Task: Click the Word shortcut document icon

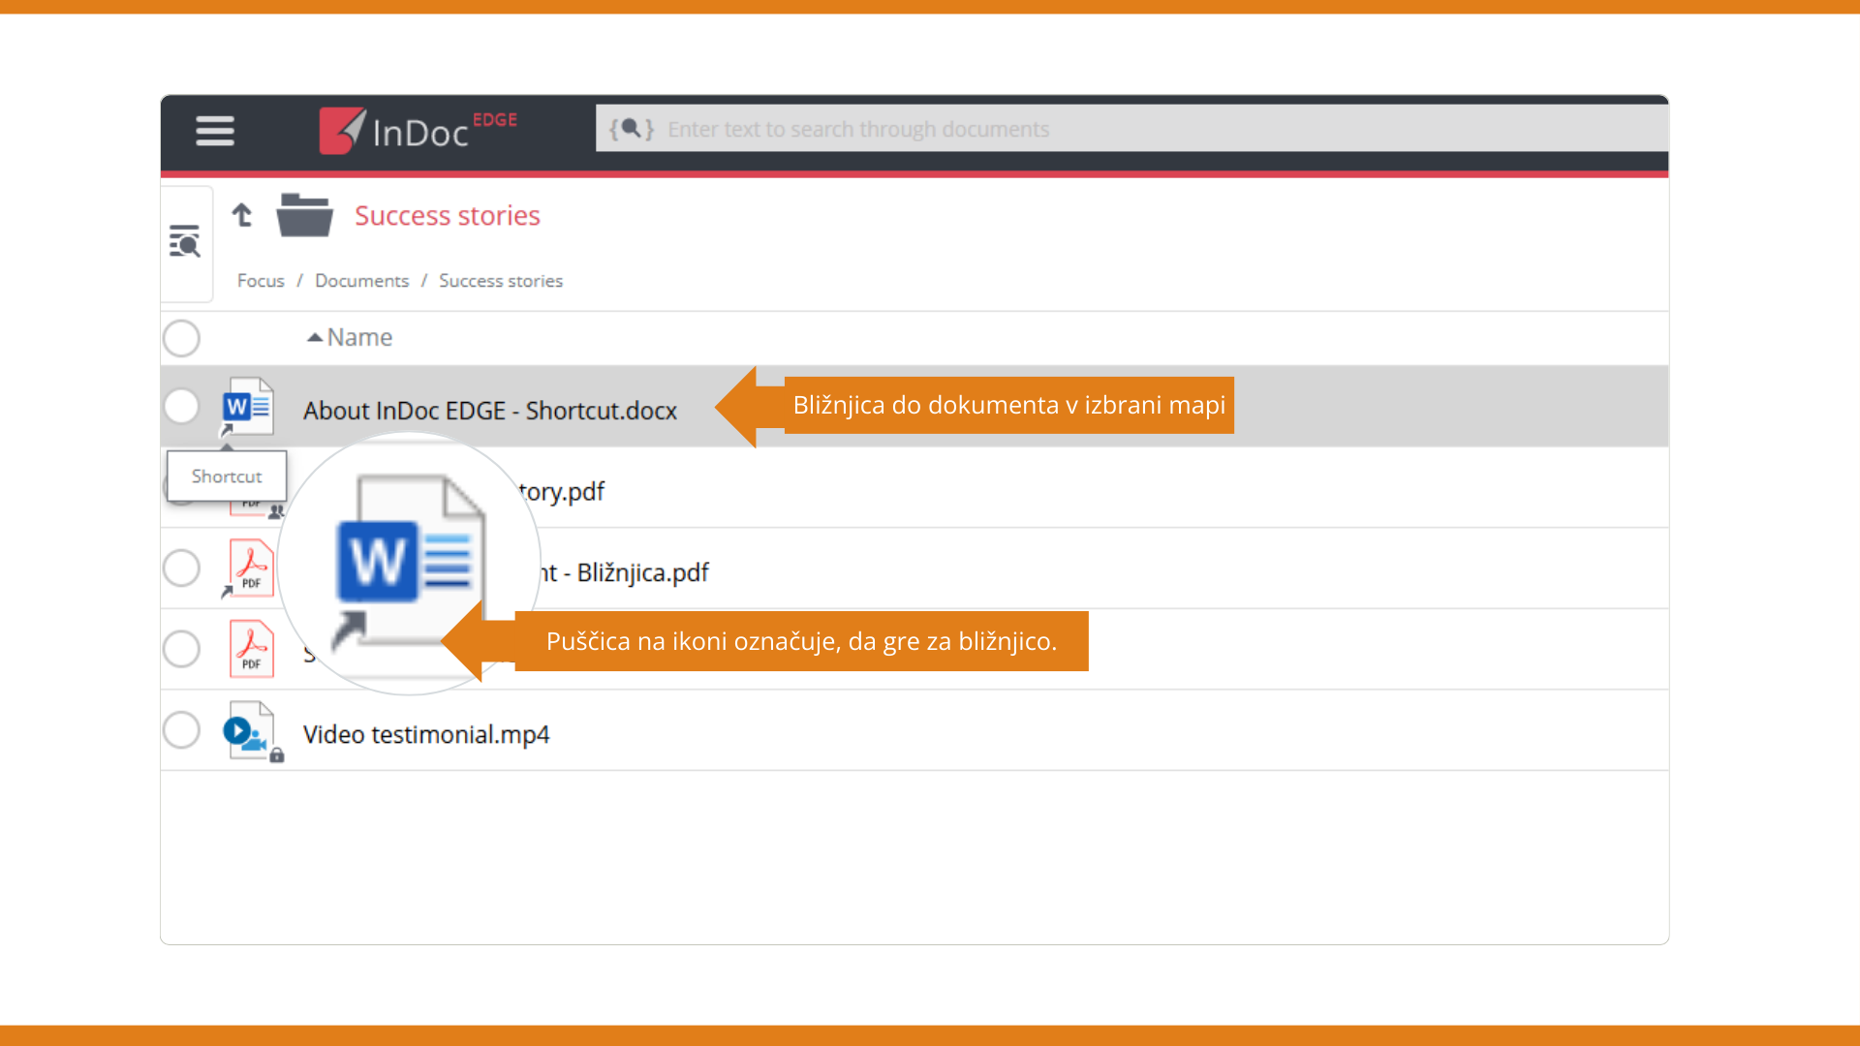Action: click(x=248, y=407)
